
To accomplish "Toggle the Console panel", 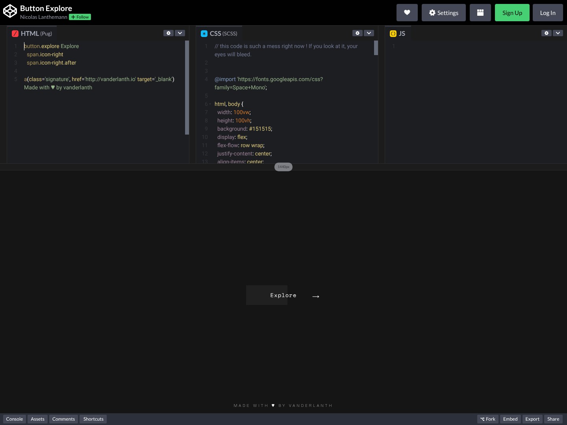I will click(15, 419).
